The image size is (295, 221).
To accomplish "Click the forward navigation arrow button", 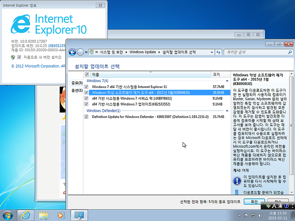I will click(x=81, y=52).
